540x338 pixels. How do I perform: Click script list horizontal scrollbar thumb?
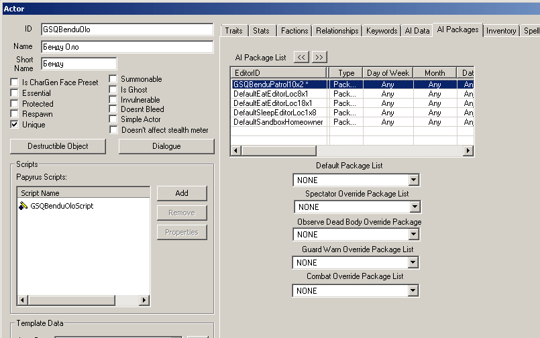point(72,300)
